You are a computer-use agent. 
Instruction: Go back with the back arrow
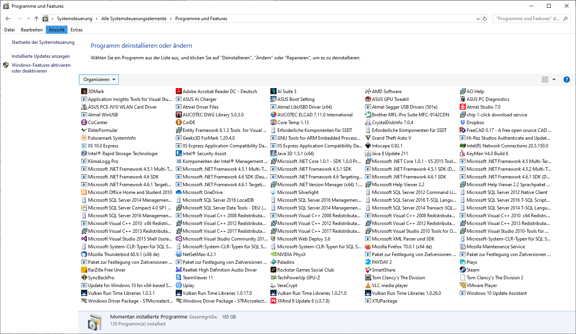click(x=8, y=19)
